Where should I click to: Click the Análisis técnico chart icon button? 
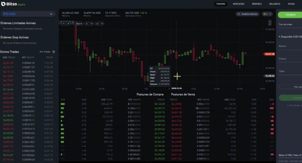248,14
